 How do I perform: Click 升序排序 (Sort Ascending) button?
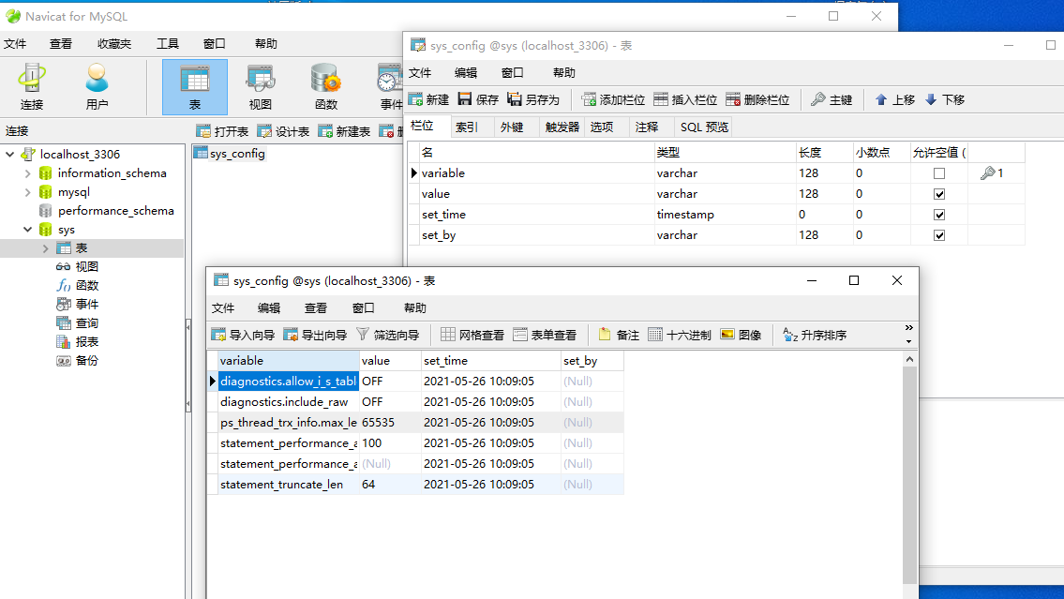tap(815, 335)
